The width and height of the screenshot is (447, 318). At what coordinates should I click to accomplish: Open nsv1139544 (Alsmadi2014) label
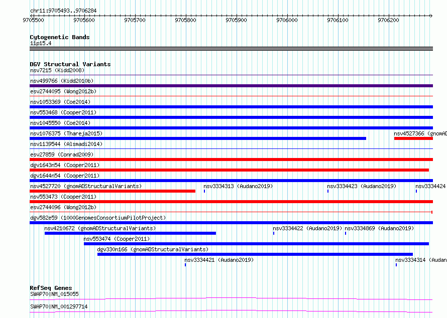66,144
